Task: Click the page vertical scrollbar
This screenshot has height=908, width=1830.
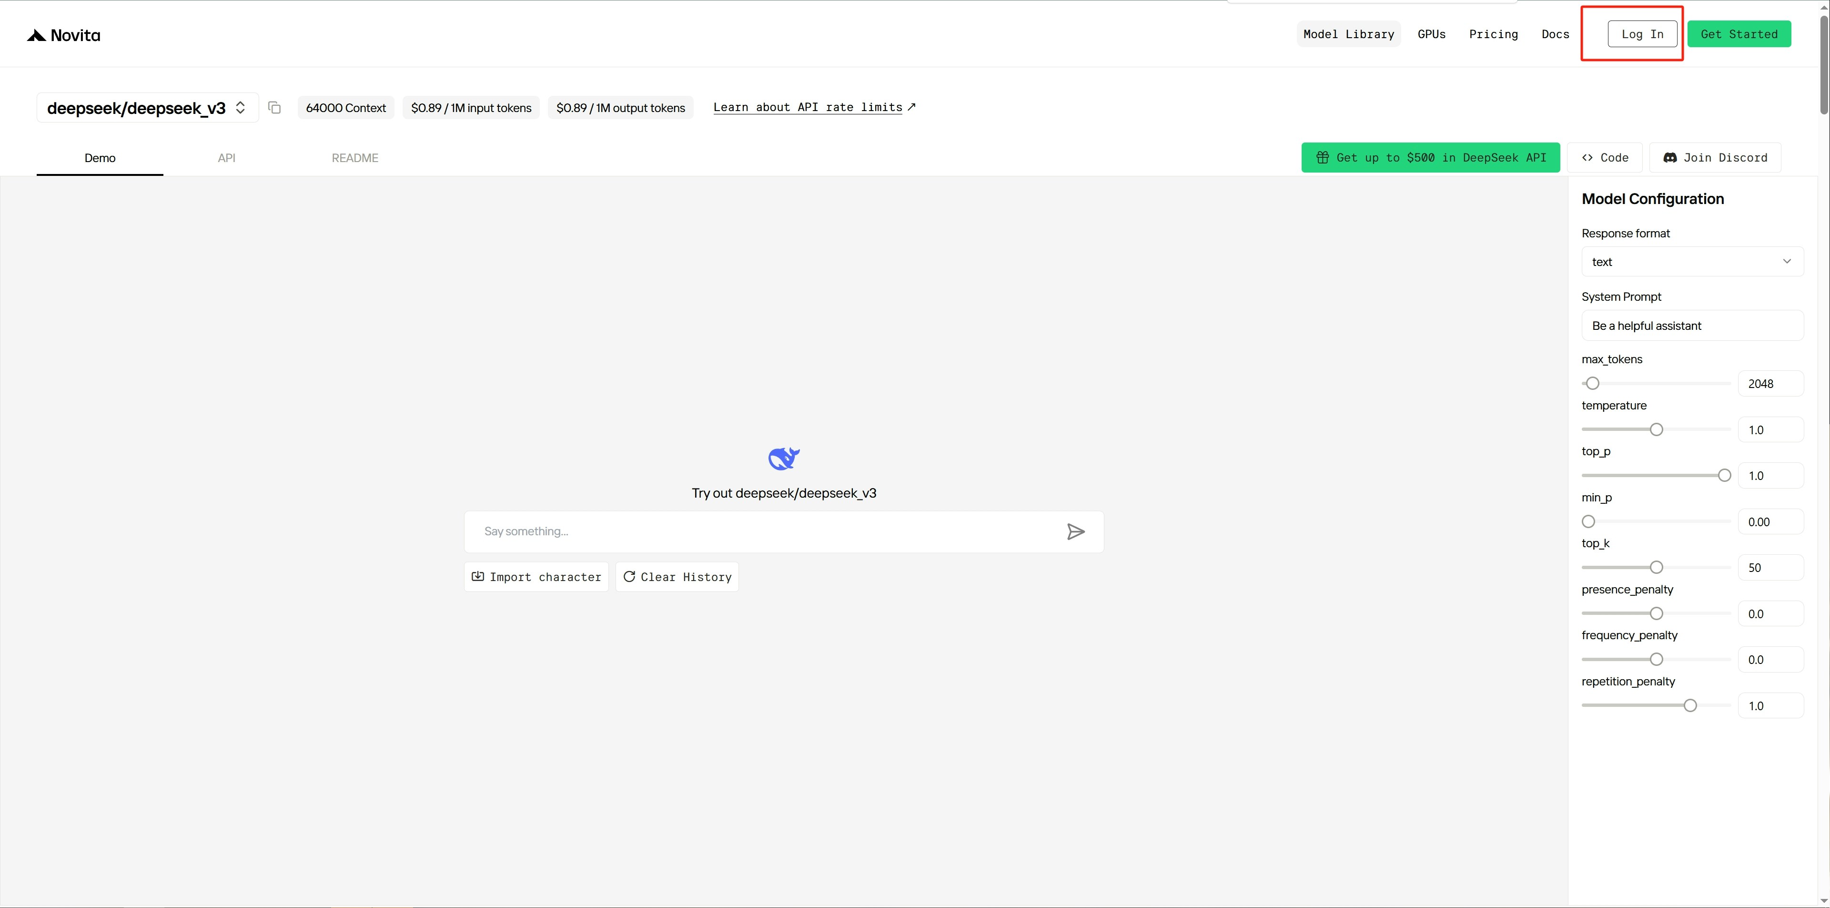Action: click(x=1824, y=65)
